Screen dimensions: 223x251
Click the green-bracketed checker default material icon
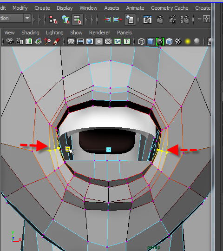coord(160,42)
